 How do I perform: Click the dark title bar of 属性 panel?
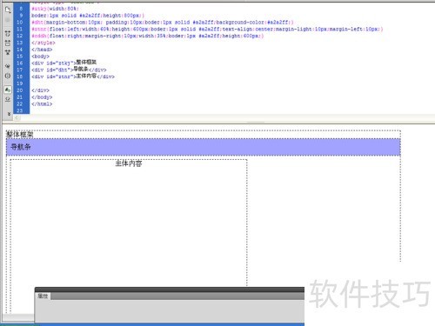[170, 289]
